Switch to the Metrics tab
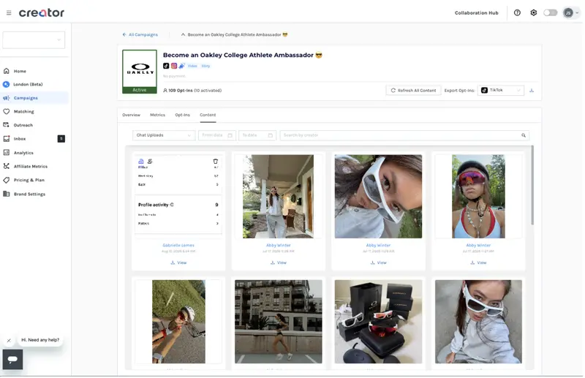 [157, 115]
